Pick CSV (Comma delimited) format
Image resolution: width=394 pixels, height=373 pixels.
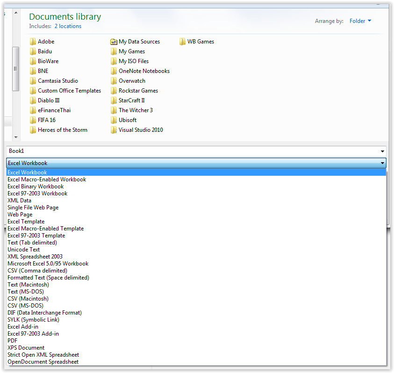[196, 271]
